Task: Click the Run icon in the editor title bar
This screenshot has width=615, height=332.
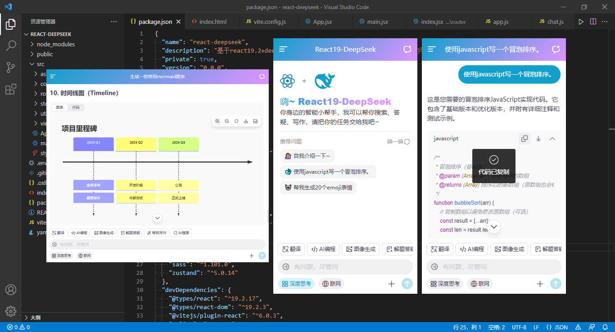Action: pyautogui.click(x=581, y=22)
